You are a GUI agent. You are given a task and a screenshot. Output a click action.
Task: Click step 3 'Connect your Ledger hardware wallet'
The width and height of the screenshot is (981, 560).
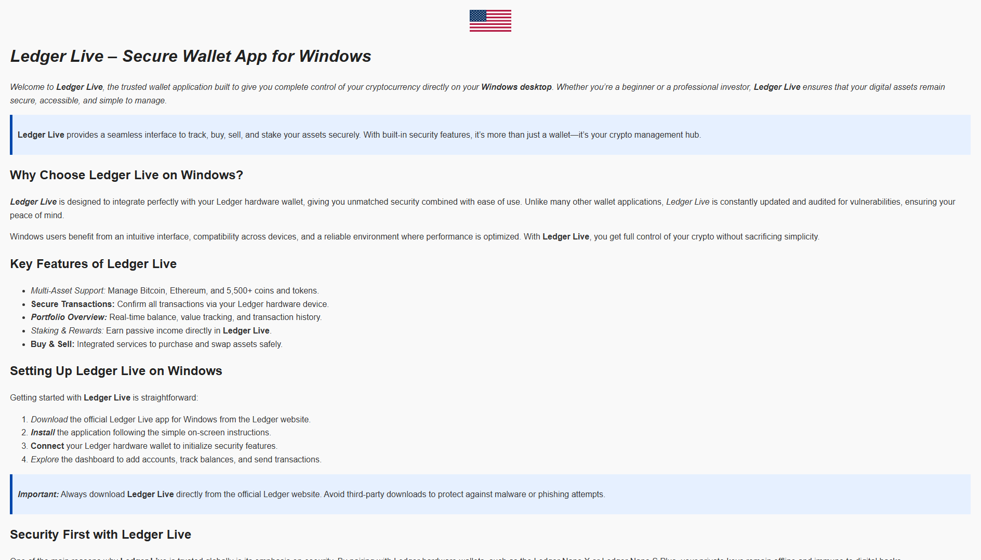tap(154, 446)
